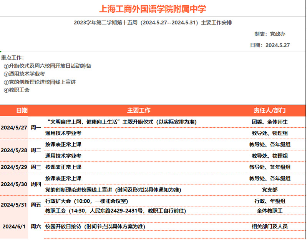The height and width of the screenshot is (240, 307).
Task: Select the 重点工作 heading
Action: [12, 58]
